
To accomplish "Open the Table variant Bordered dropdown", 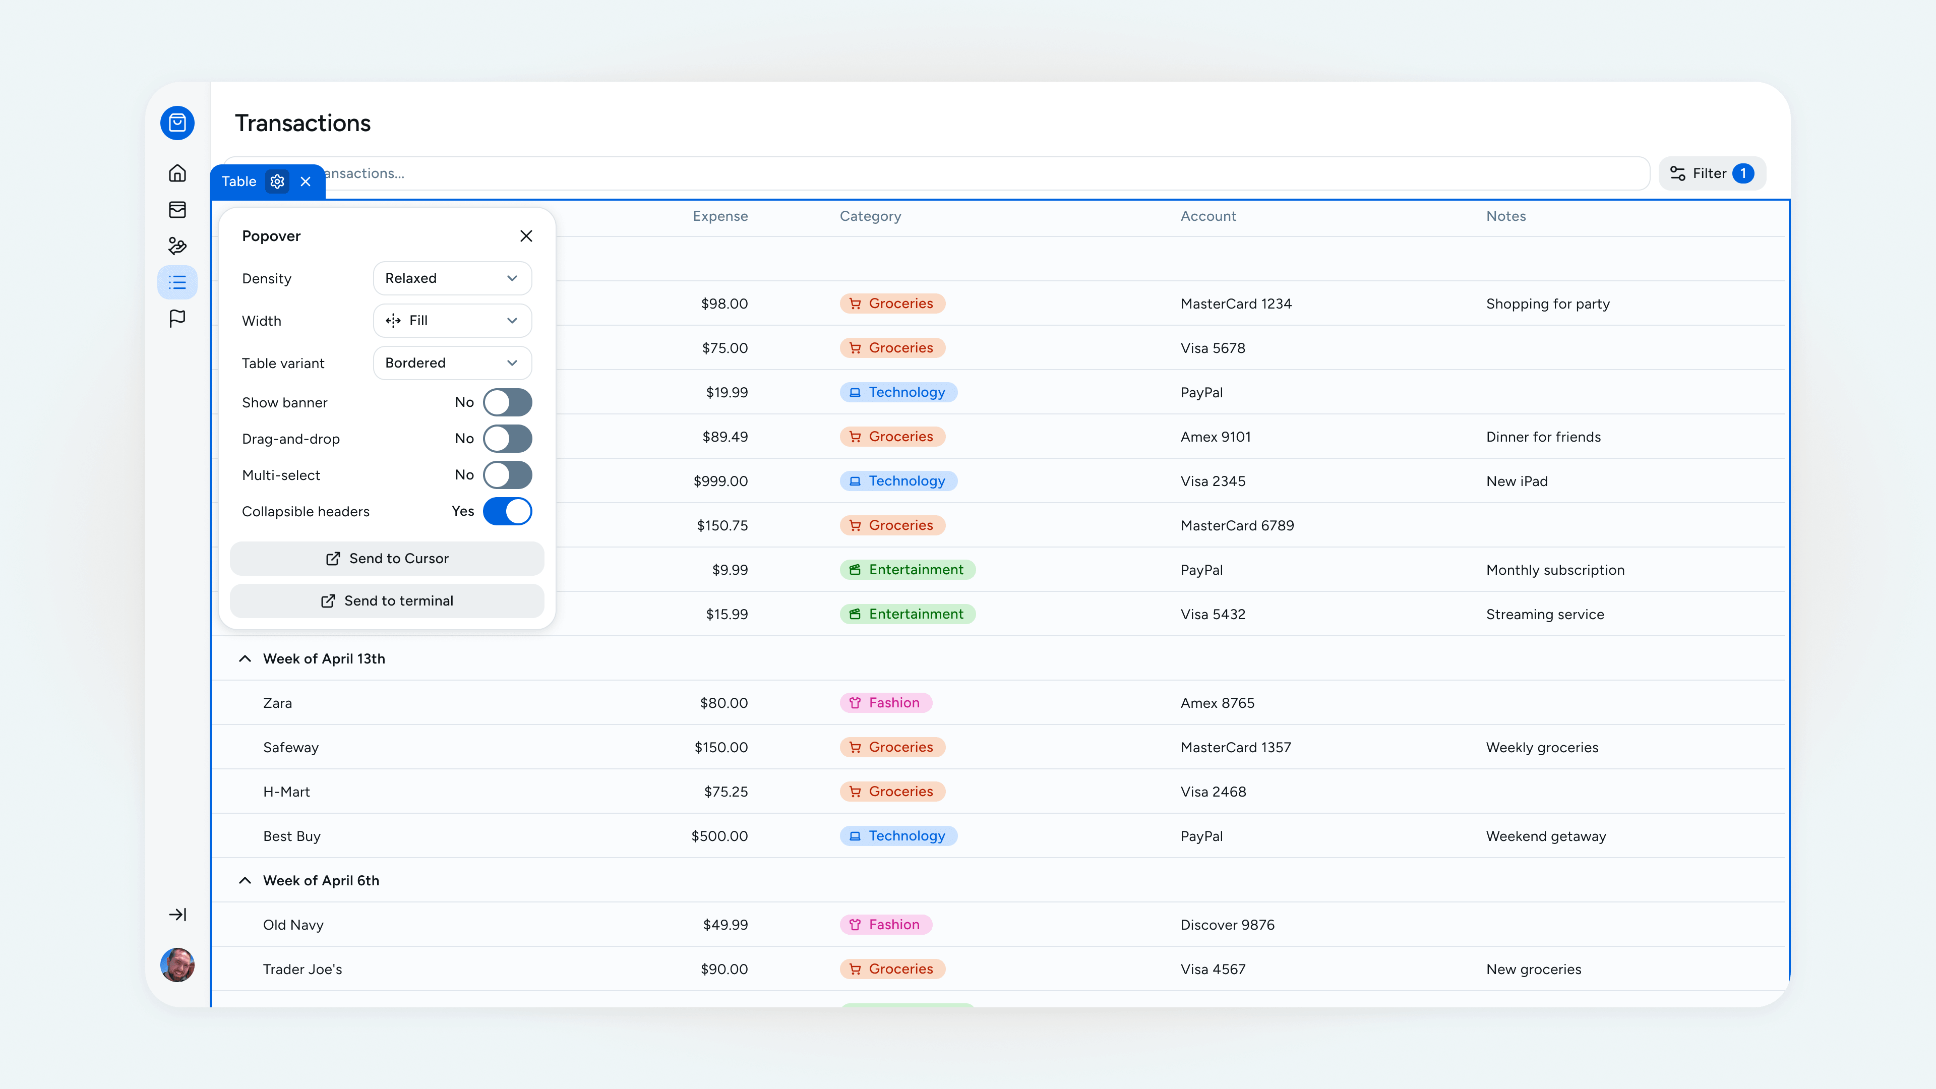I will [452, 363].
